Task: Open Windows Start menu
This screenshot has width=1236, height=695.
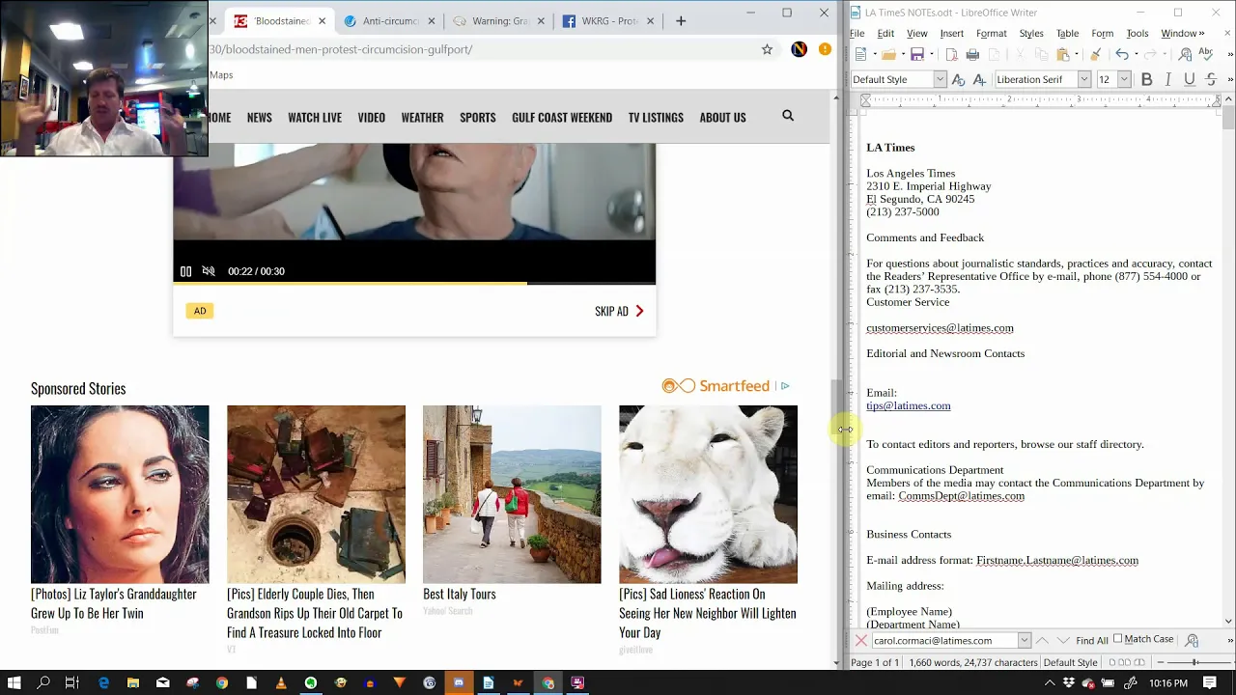Action: coord(14,682)
